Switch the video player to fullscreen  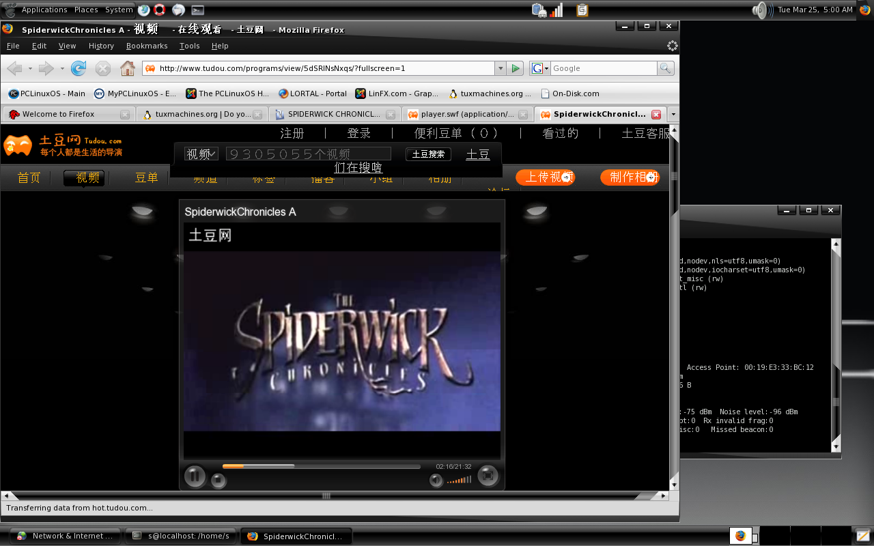488,475
